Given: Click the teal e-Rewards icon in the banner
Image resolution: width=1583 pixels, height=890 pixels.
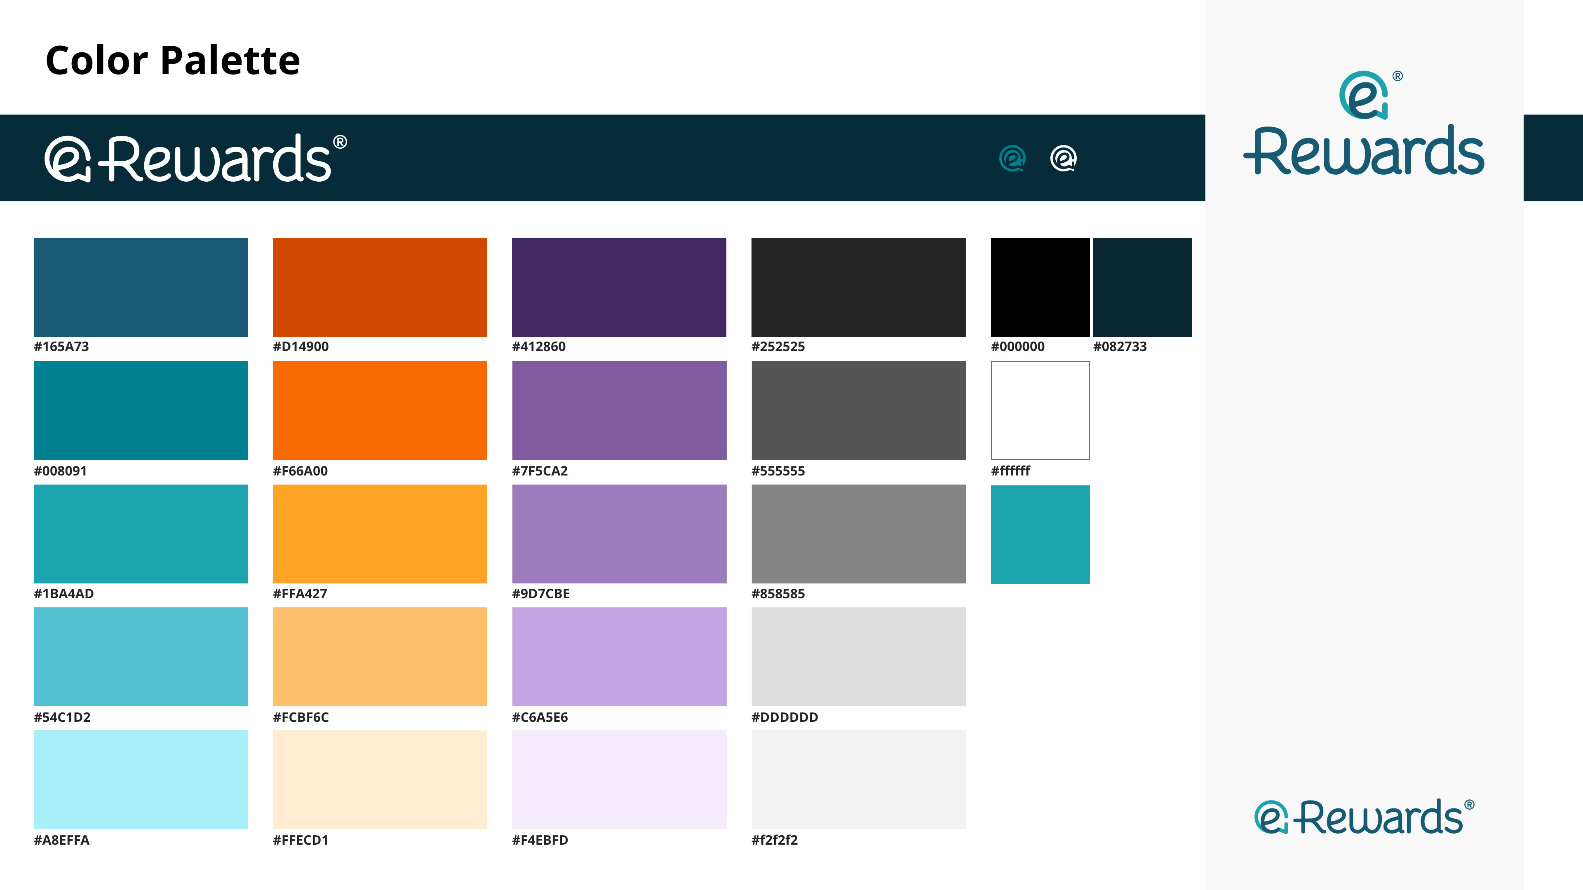Looking at the screenshot, I should coord(1012,158).
